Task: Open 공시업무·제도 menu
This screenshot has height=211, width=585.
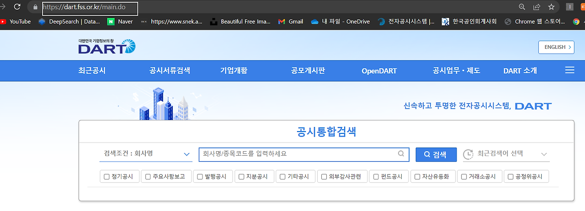Action: [x=456, y=71]
